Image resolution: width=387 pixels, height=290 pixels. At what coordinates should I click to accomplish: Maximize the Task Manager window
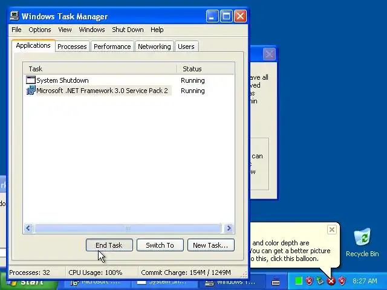226,16
